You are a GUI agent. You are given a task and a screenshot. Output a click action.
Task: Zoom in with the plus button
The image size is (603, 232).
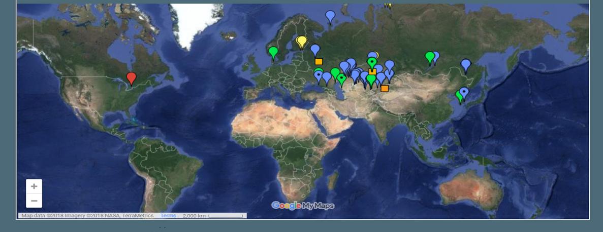coord(34,186)
